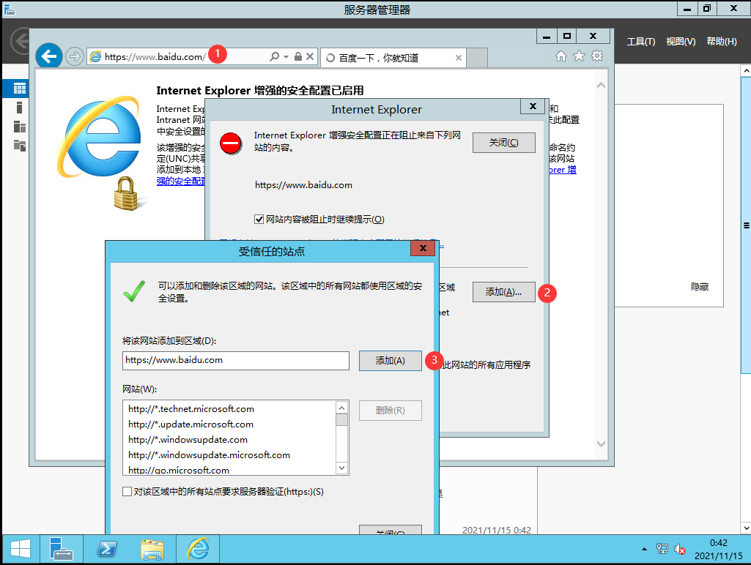
Task: Open the 工具(T) menu
Action: [641, 42]
